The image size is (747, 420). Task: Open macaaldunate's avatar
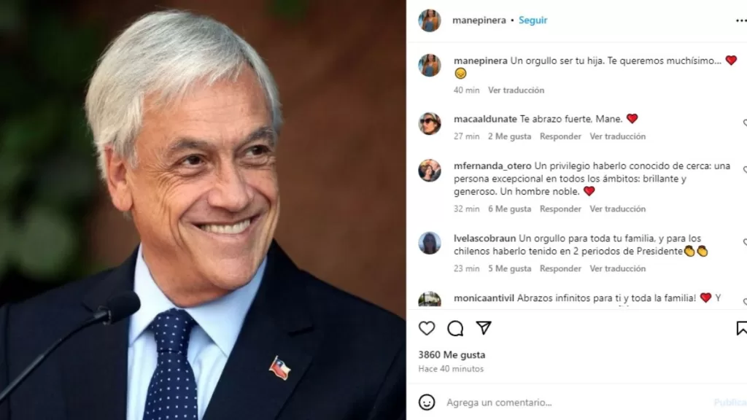coord(429,124)
